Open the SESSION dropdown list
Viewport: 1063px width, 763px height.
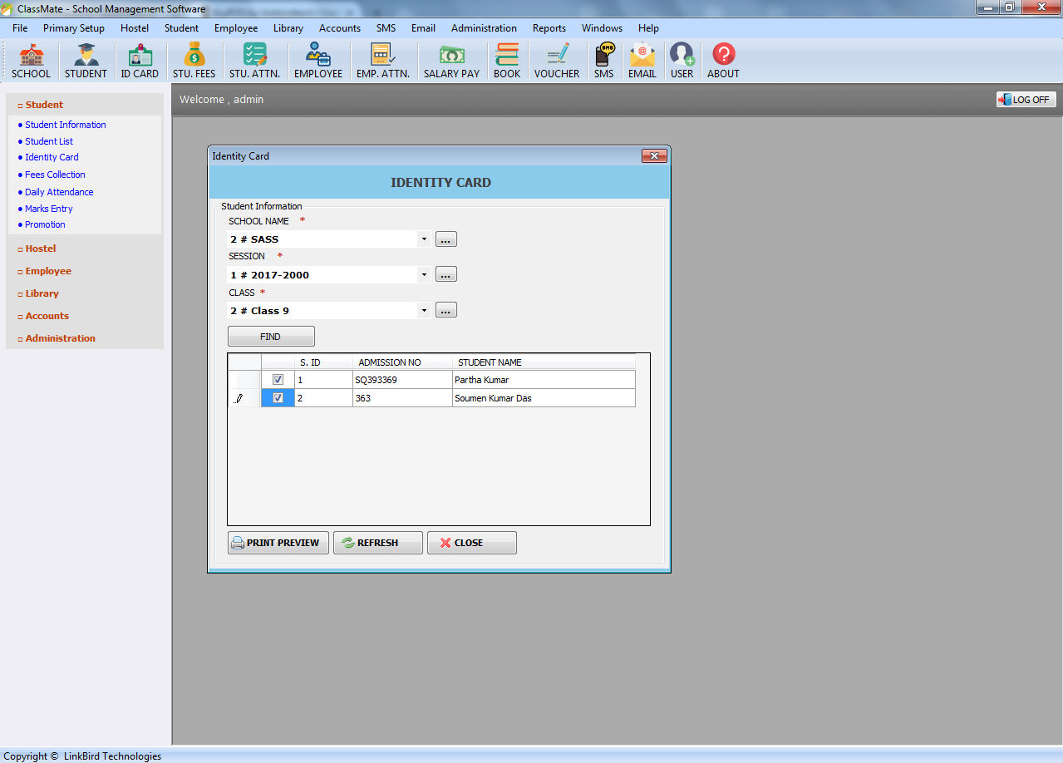(424, 273)
